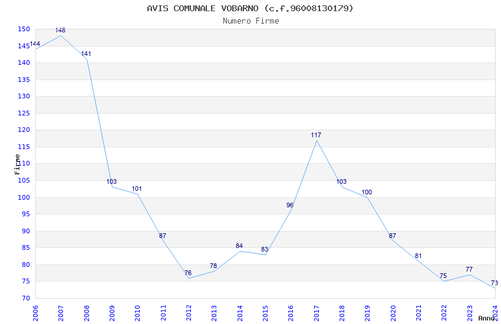Select the '101' data label at 2010

pos(137,189)
